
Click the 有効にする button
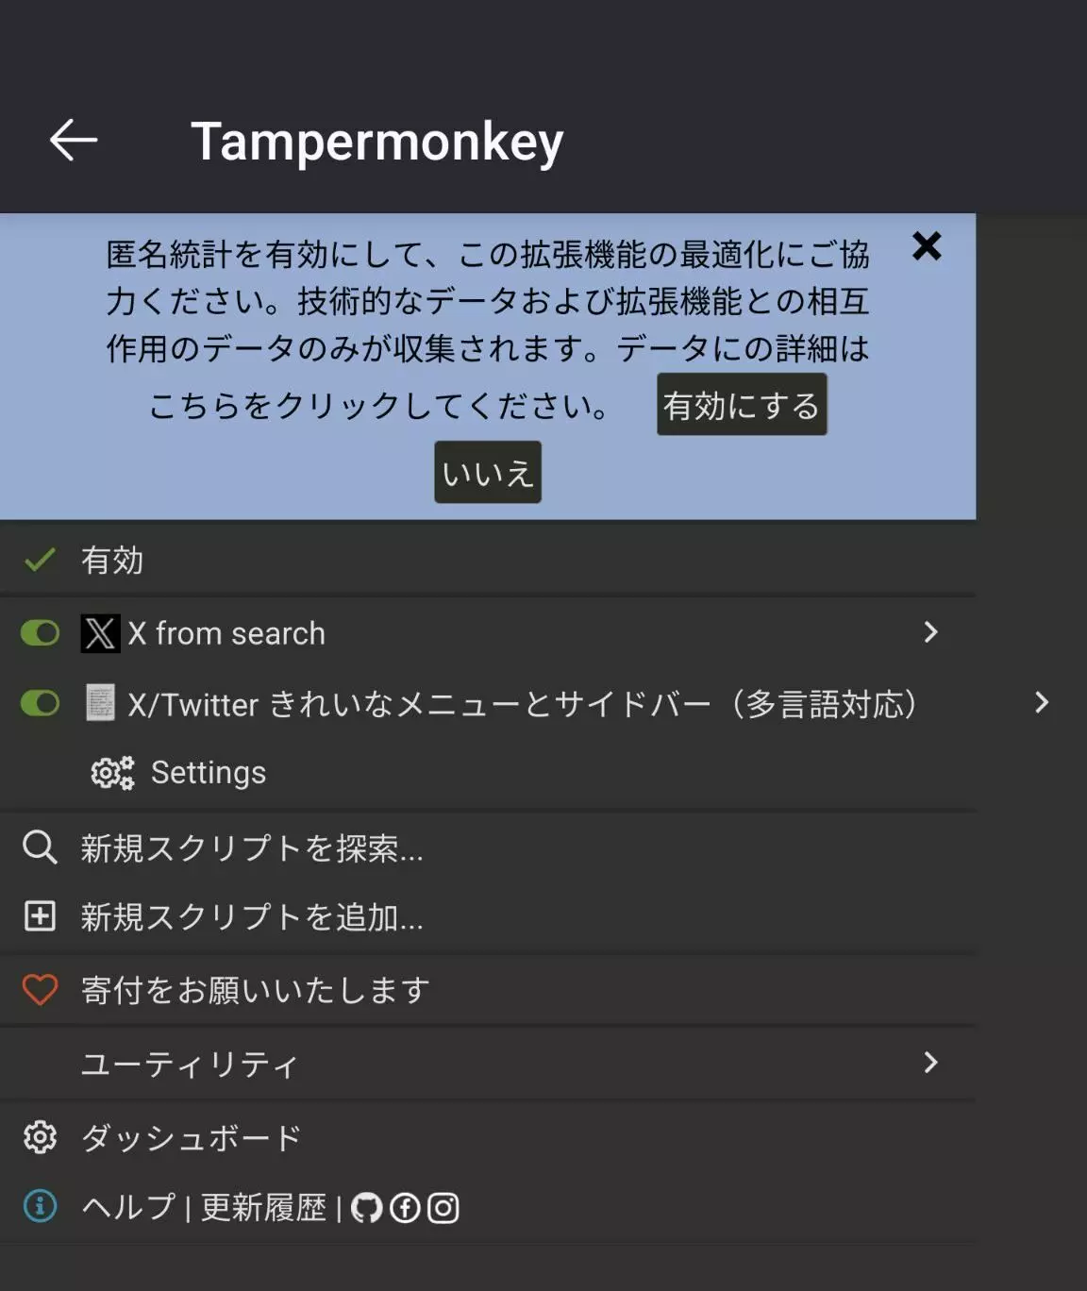click(x=742, y=405)
